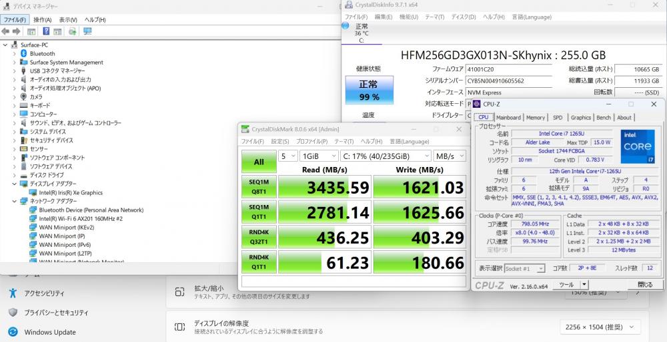Viewport: 667px width, 342px height.
Task: Click the Windows Update circular arrows icon
Action: [x=13, y=332]
